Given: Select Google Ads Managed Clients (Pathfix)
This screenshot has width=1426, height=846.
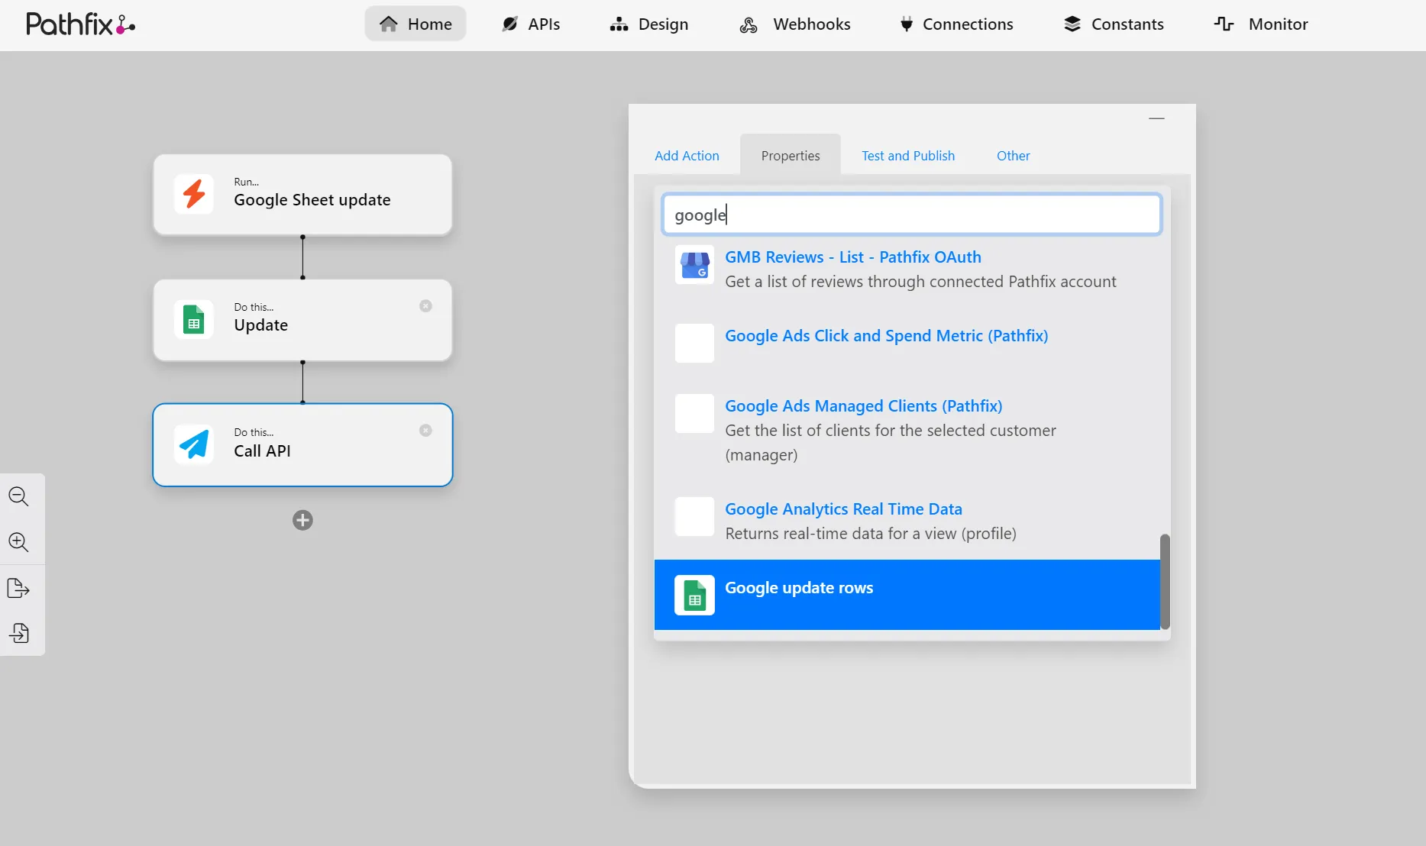Looking at the screenshot, I should [907, 430].
